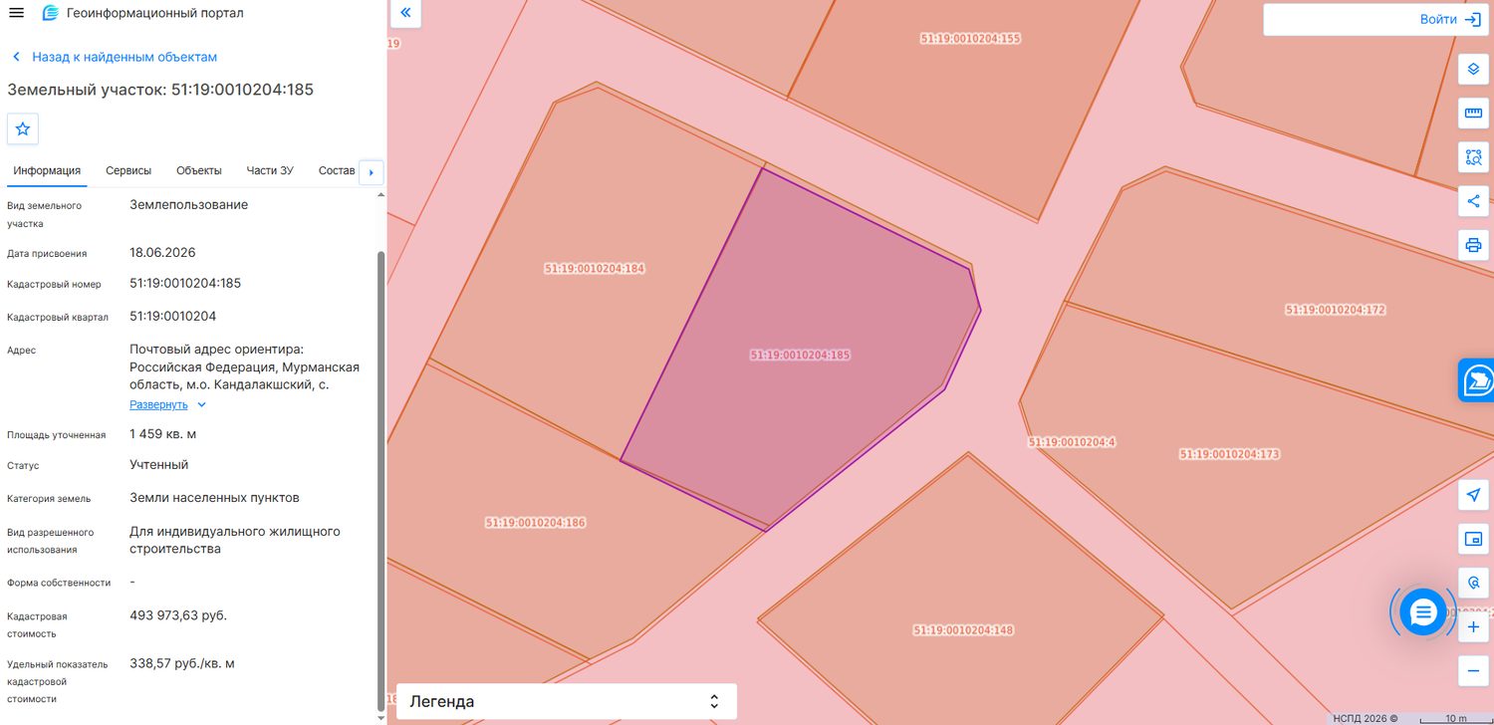Open the round chat support button
This screenshot has height=725, width=1494.
click(x=1422, y=611)
